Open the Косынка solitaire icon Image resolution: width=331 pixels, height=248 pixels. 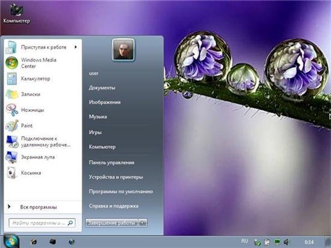pos(11,173)
